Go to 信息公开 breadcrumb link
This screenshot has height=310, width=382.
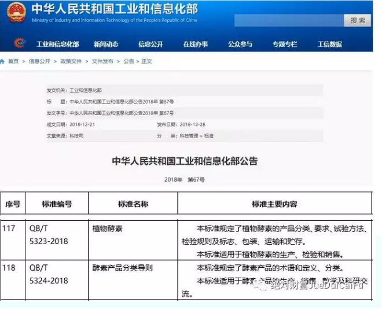[x=39, y=61]
